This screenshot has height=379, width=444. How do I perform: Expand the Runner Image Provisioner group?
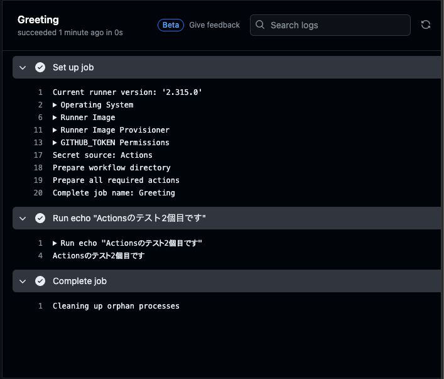(55, 130)
